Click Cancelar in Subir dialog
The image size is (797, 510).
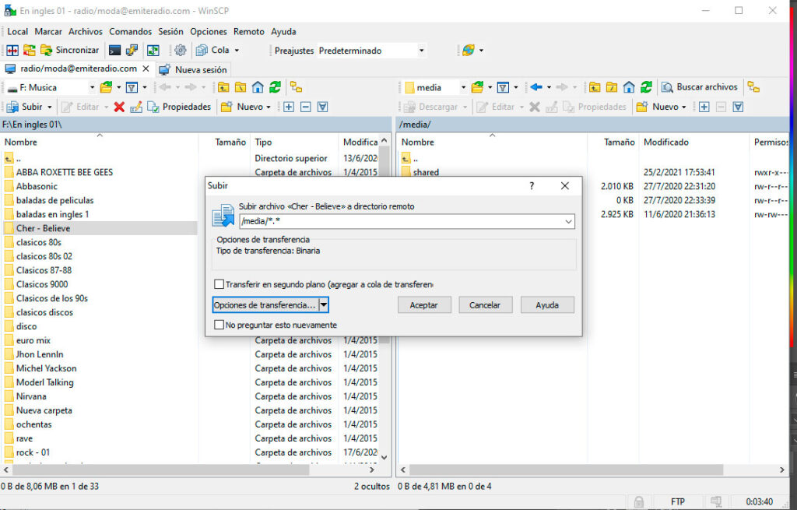(x=485, y=305)
